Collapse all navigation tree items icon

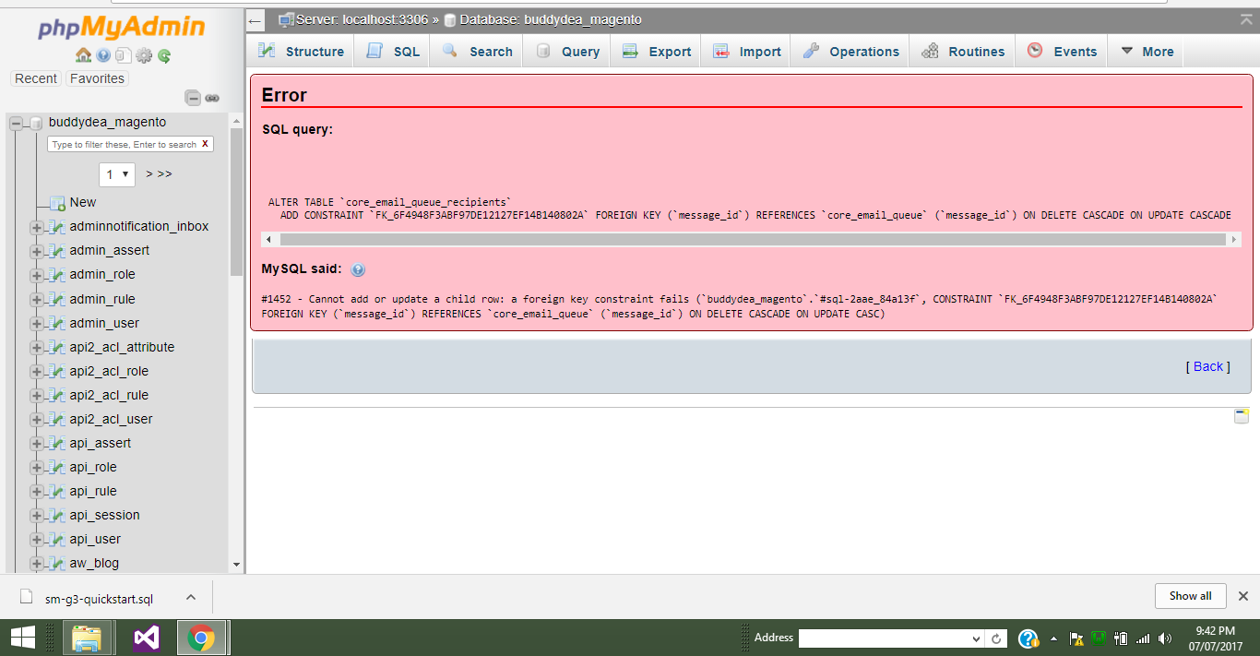(193, 98)
